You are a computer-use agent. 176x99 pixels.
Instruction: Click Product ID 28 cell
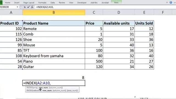pos(11,67)
